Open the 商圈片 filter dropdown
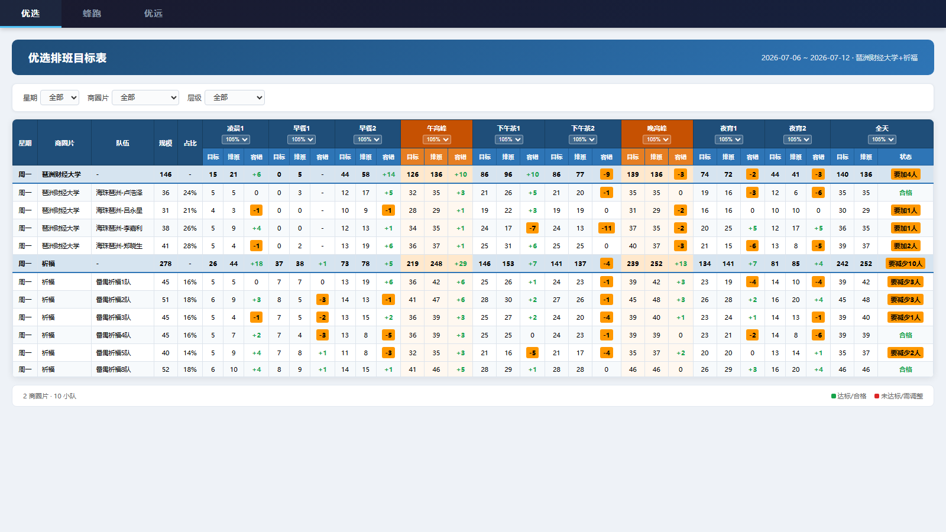Image resolution: width=946 pixels, height=532 pixels. coord(145,98)
